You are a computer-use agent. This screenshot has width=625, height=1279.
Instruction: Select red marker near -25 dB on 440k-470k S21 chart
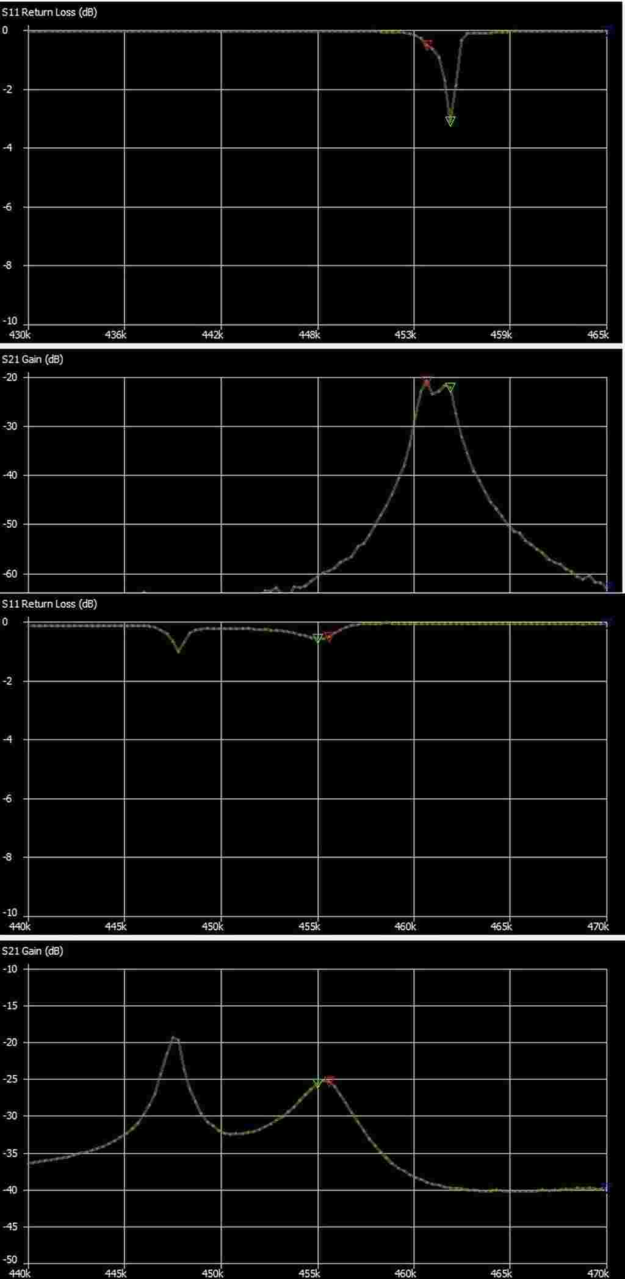coord(330,1080)
